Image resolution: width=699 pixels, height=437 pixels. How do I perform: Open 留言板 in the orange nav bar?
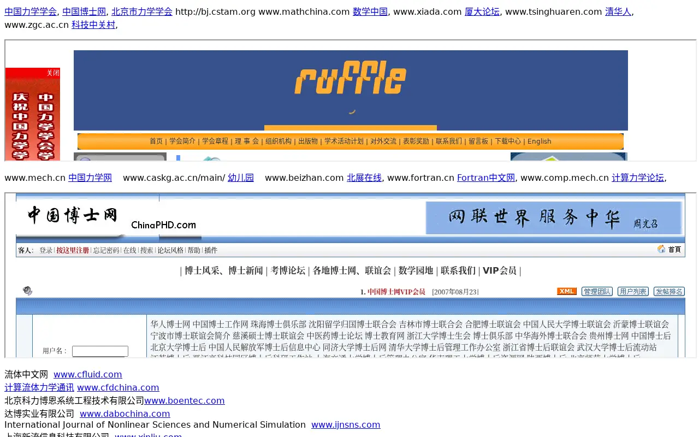[x=478, y=141]
